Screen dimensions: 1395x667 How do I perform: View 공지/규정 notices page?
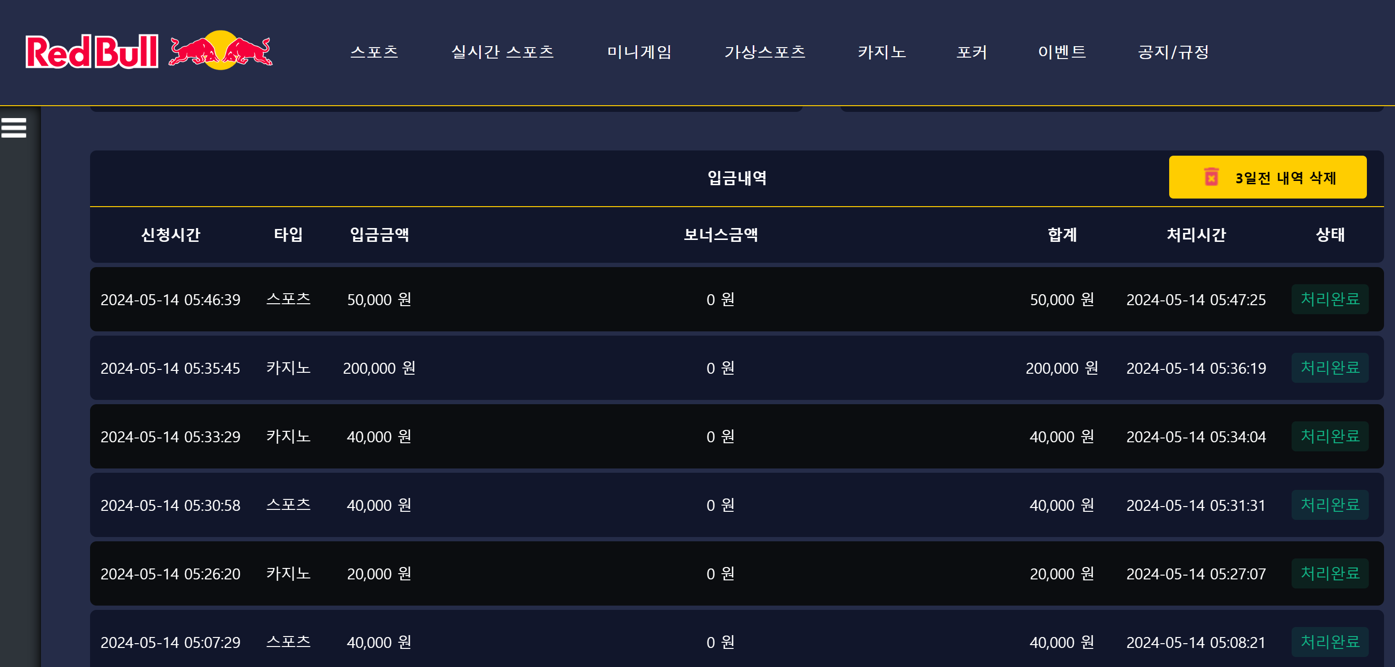[1173, 52]
